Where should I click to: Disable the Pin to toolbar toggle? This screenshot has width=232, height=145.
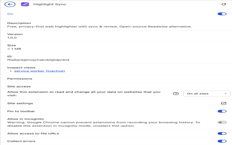tap(222, 111)
